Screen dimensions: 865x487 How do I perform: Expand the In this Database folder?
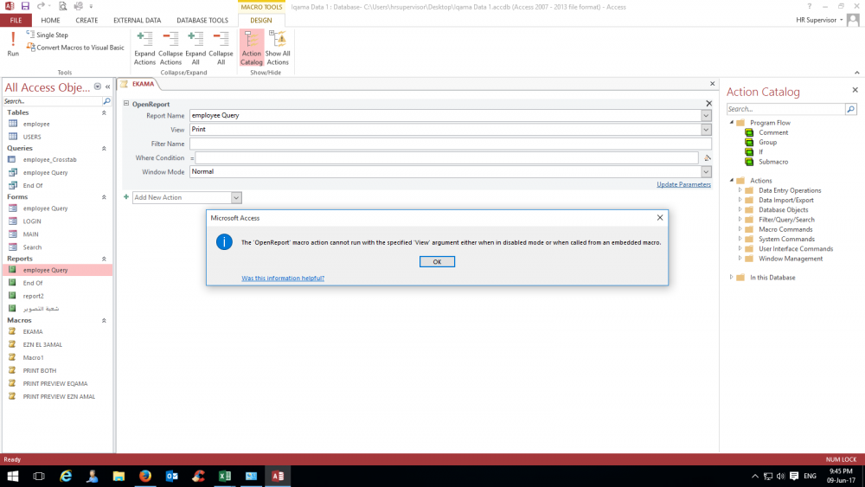[732, 278]
